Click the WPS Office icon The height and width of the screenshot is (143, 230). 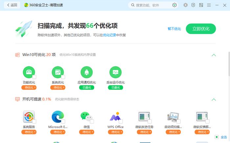(115, 116)
